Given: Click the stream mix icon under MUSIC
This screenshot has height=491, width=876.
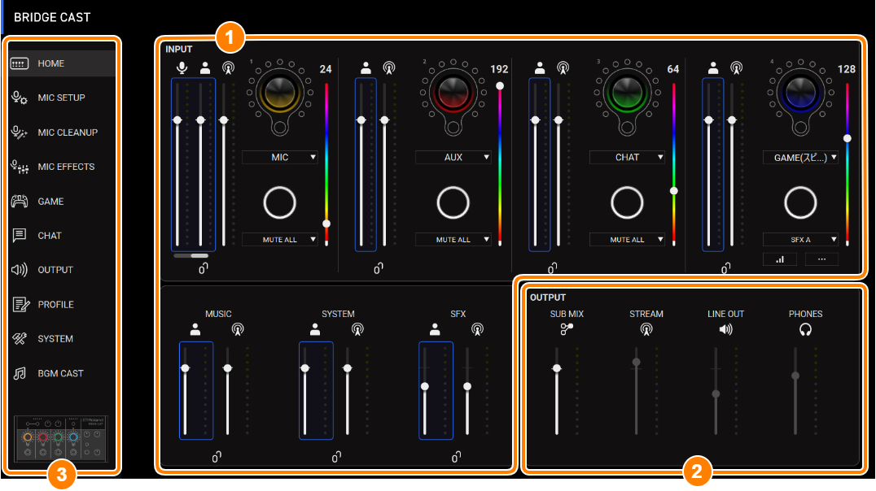Looking at the screenshot, I should (238, 330).
